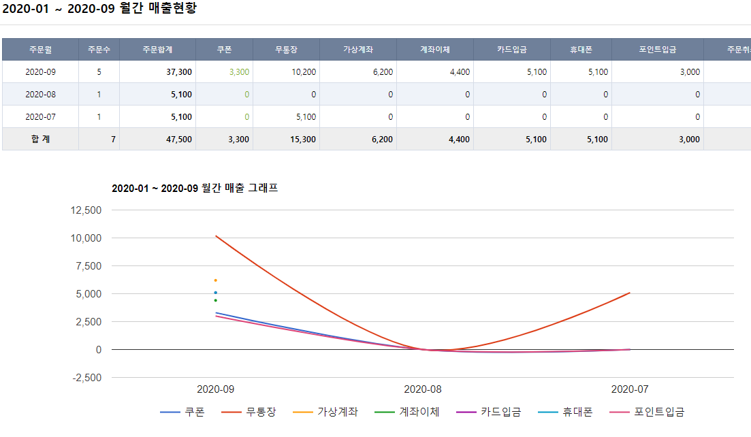The height and width of the screenshot is (437, 751).
Task: Click the 주문월 column header
Action: tap(40, 50)
